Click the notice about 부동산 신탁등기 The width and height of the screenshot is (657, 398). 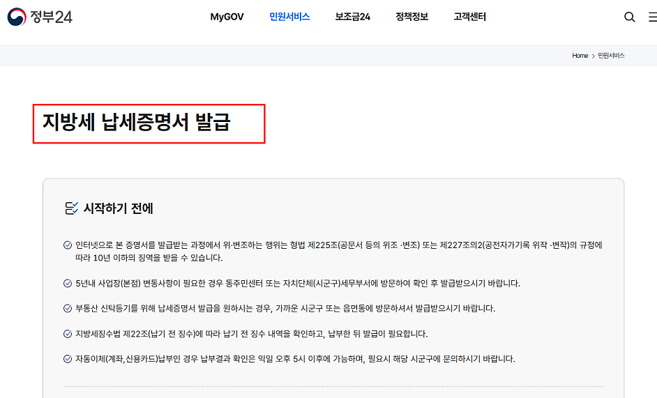pyautogui.click(x=285, y=309)
